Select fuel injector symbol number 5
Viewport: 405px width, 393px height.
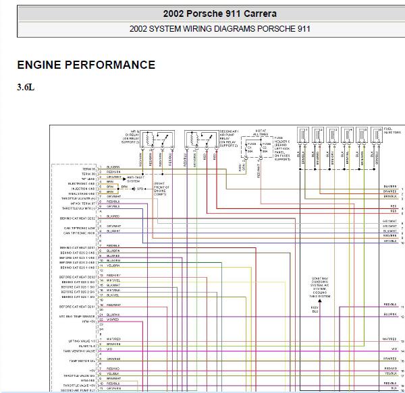coord(362,135)
